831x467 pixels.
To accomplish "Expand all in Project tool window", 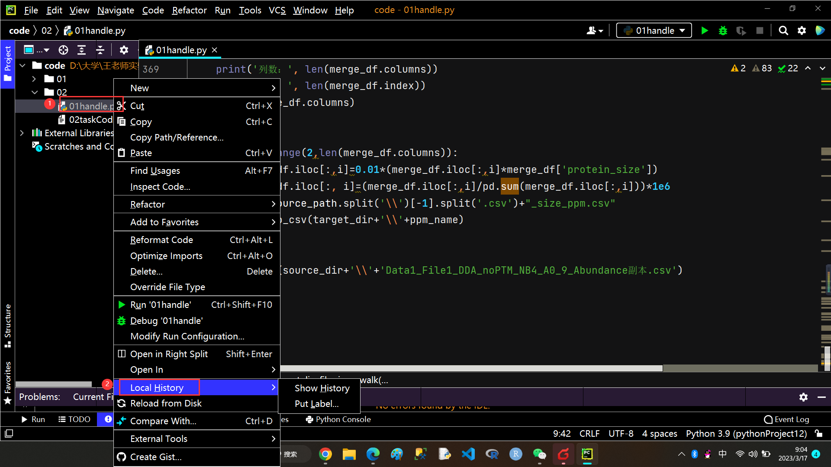I will click(x=81, y=50).
